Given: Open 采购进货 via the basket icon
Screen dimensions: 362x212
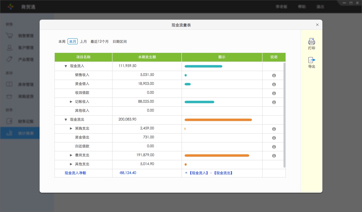Looking at the screenshot, I should coord(10,96).
